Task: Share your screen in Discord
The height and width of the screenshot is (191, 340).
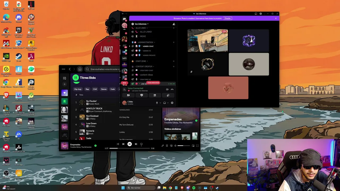Action: 142,95
